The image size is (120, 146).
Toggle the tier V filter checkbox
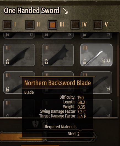coord(98,25)
